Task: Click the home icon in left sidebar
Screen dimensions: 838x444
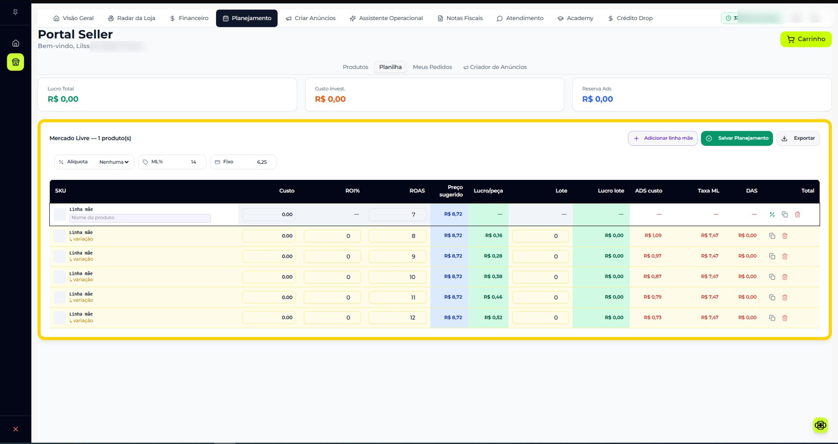Action: 16,43
